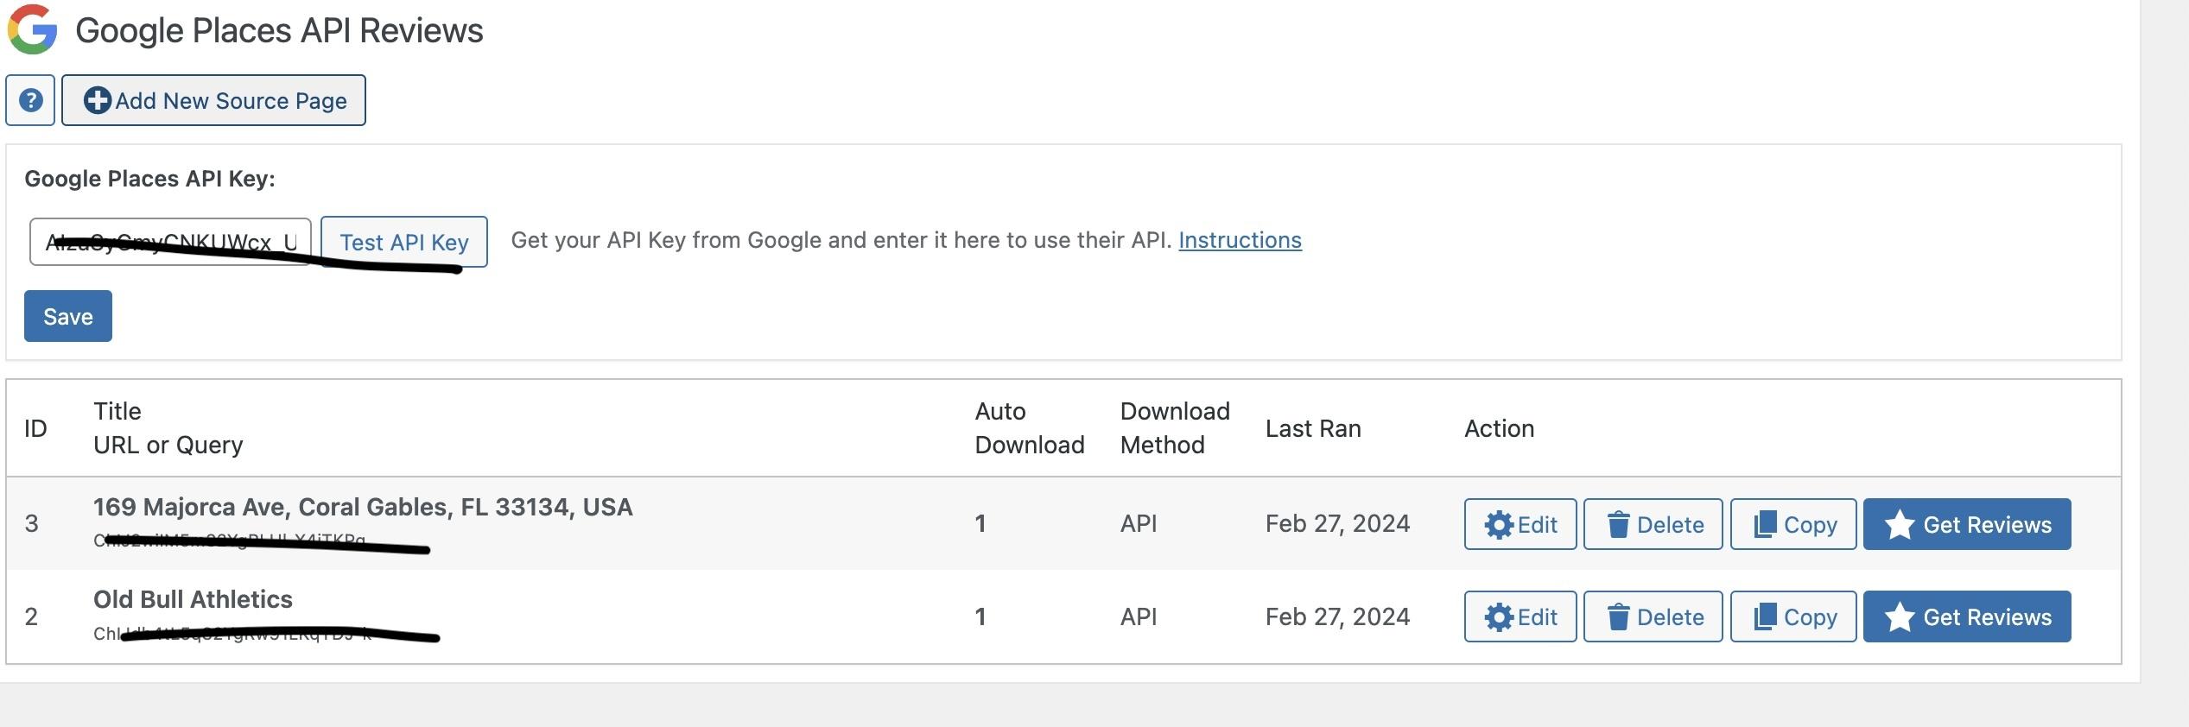Click the 'Old Bull Athletics' title
This screenshot has height=727, width=2189.
click(x=193, y=599)
